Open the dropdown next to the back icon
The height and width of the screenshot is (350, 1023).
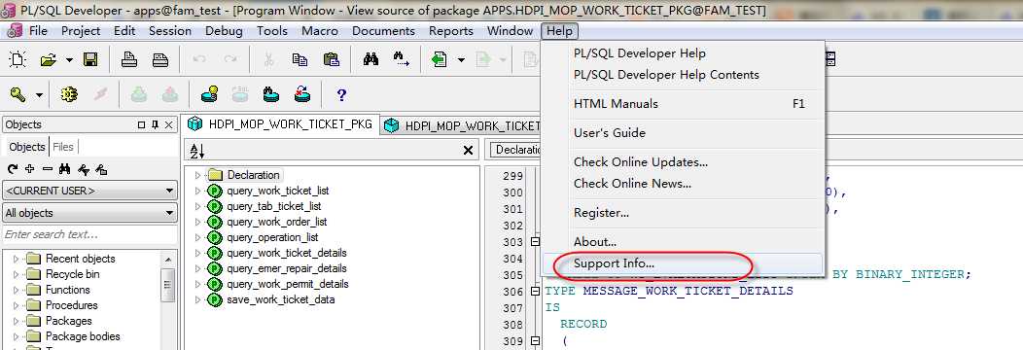click(461, 60)
